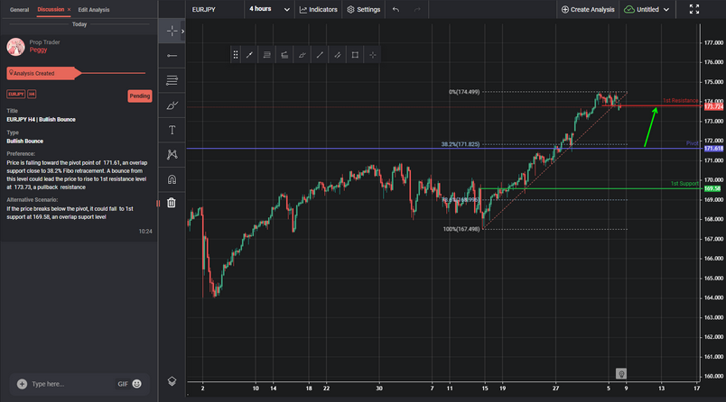Toggle the magnet snap mode
Image resolution: width=726 pixels, height=402 pixels.
[172, 179]
